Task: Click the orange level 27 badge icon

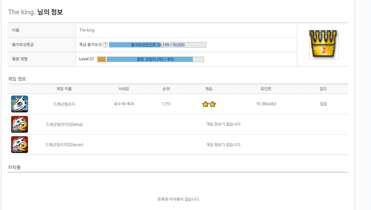Action: 101,59
